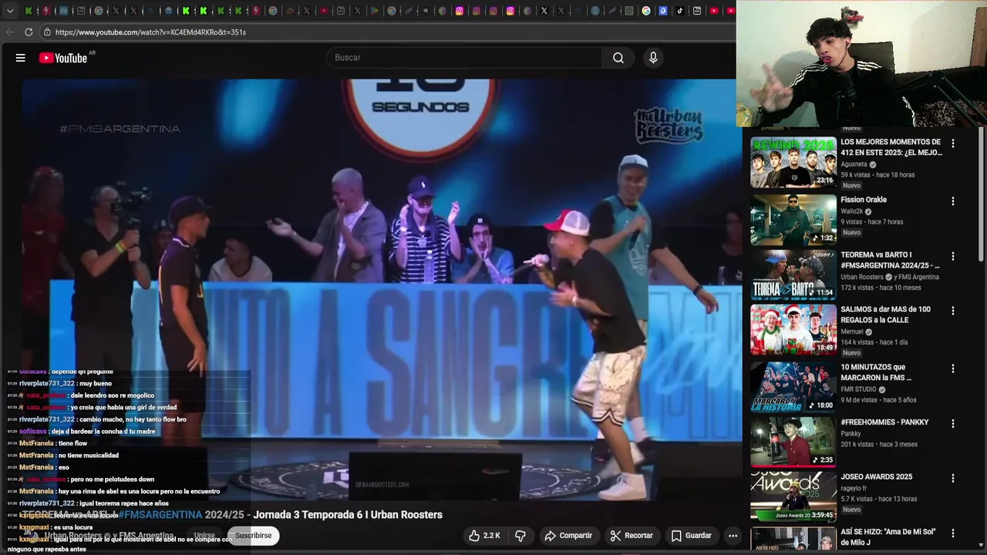
Task: Open the #FREEHOMMIES - PANKKY thumbnail
Action: click(x=793, y=442)
